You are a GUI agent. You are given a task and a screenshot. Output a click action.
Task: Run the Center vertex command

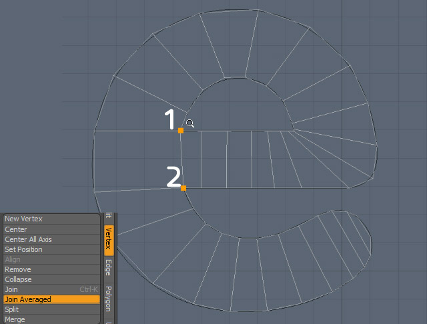tap(52, 229)
